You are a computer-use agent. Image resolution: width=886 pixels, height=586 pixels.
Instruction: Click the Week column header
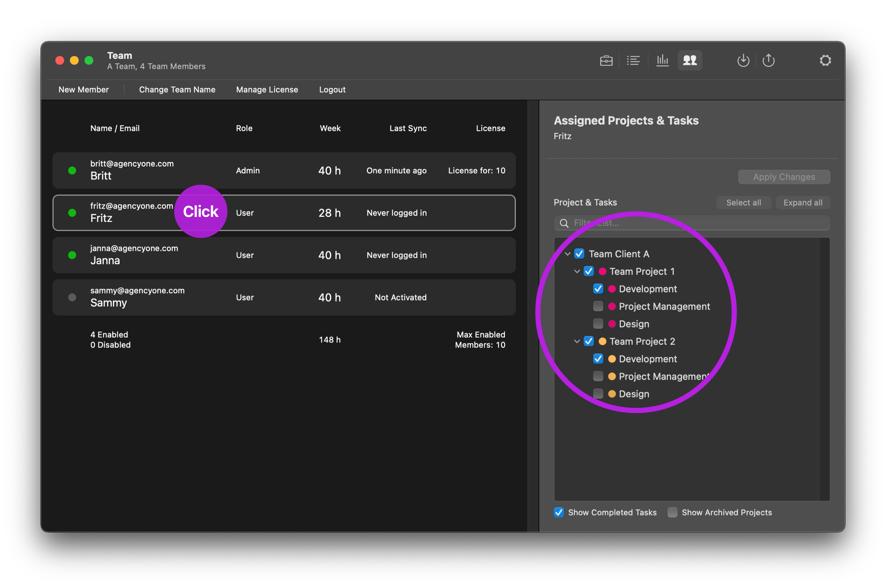[330, 128]
